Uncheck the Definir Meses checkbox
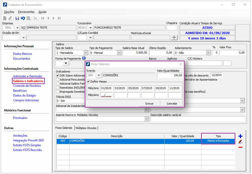 pyautogui.click(x=88, y=82)
